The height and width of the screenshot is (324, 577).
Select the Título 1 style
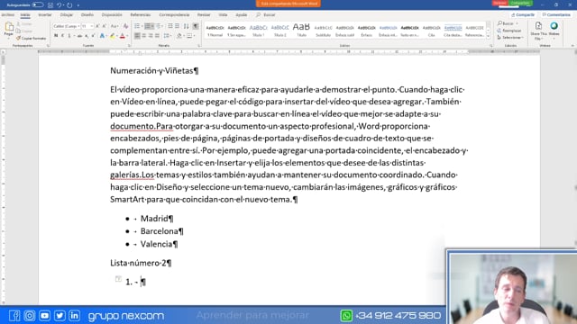(259, 31)
